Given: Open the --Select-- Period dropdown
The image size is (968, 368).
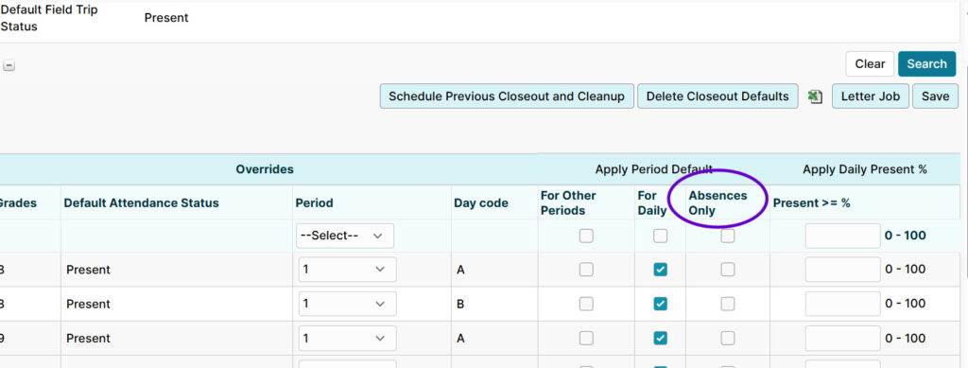Looking at the screenshot, I should pos(345,236).
